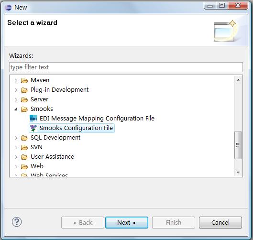
Task: Click the Smooks folder icon
Action: [x=24, y=109]
